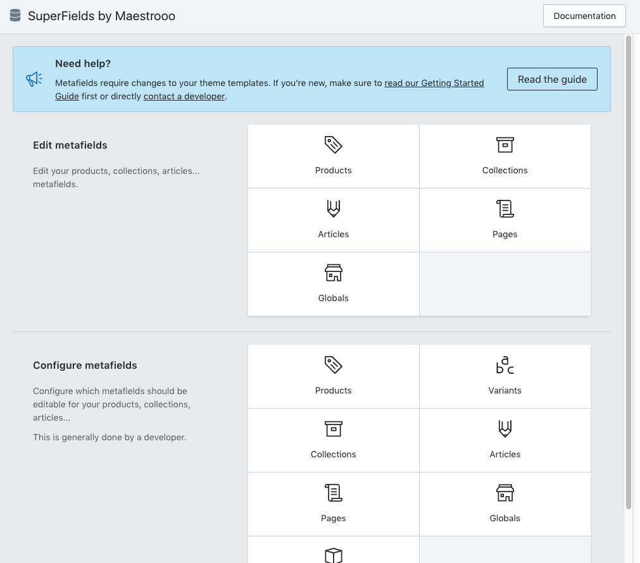The width and height of the screenshot is (640, 563).
Task: Follow the contact a developer link
Action: pos(184,96)
